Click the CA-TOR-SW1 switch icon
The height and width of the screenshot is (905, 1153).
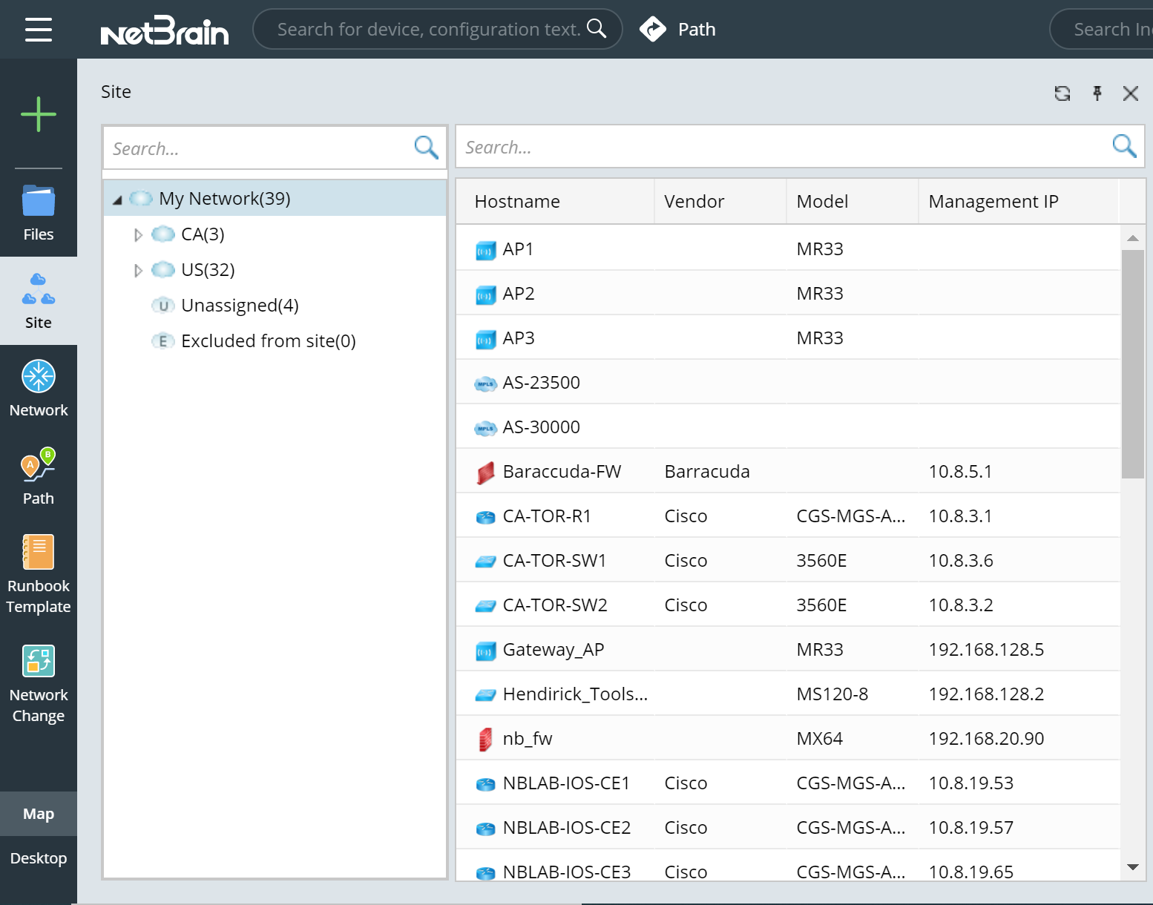(x=485, y=562)
